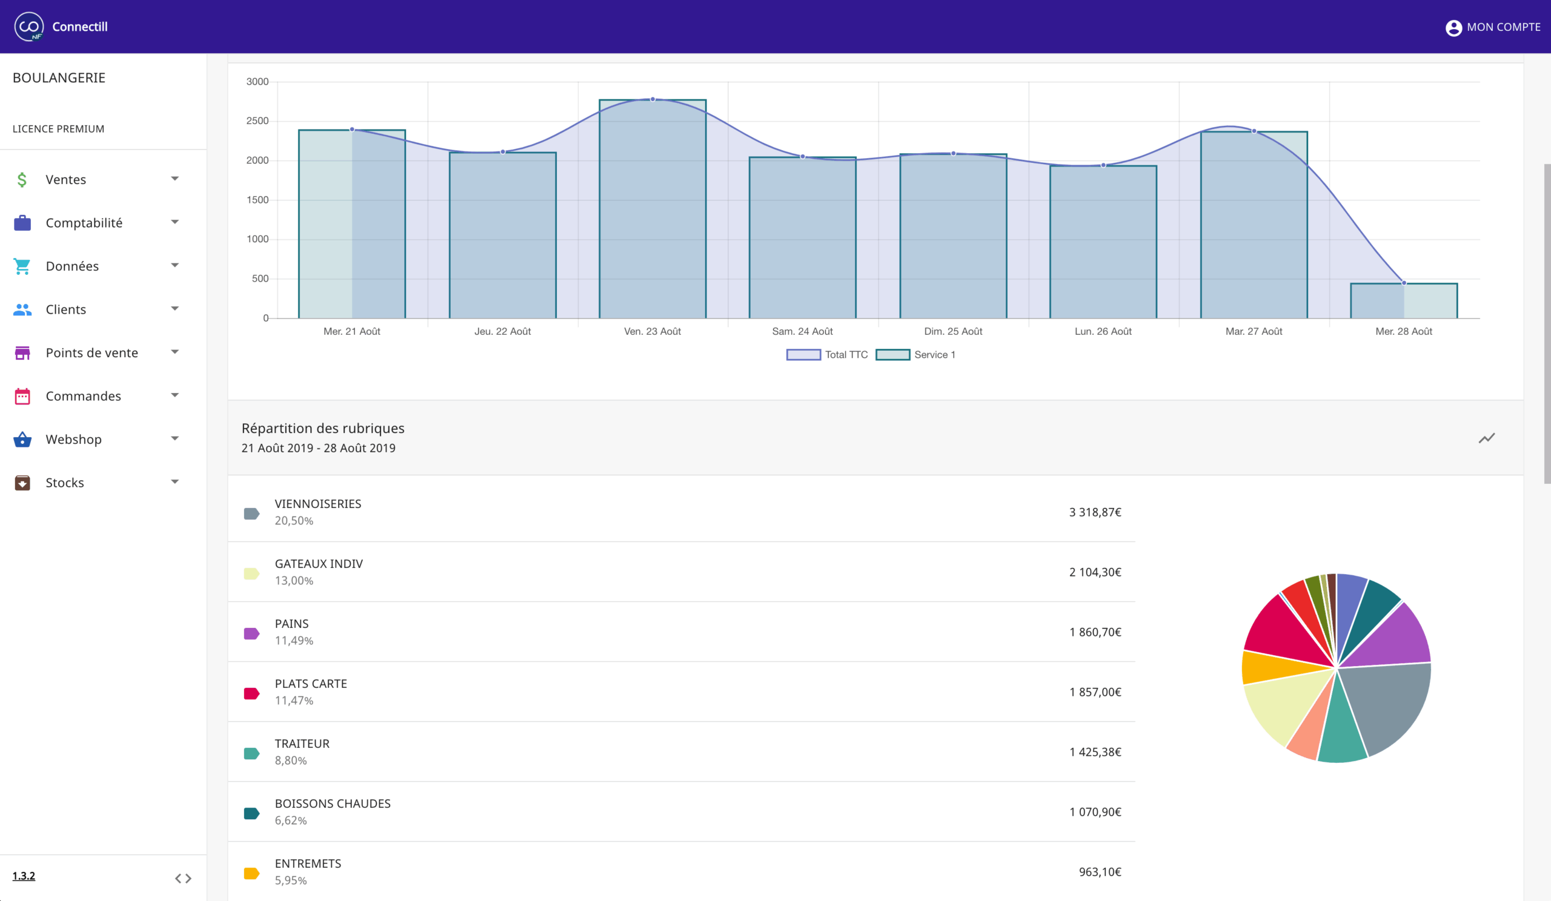
Task: Expand the Comptabilité dropdown arrow
Action: pos(175,222)
